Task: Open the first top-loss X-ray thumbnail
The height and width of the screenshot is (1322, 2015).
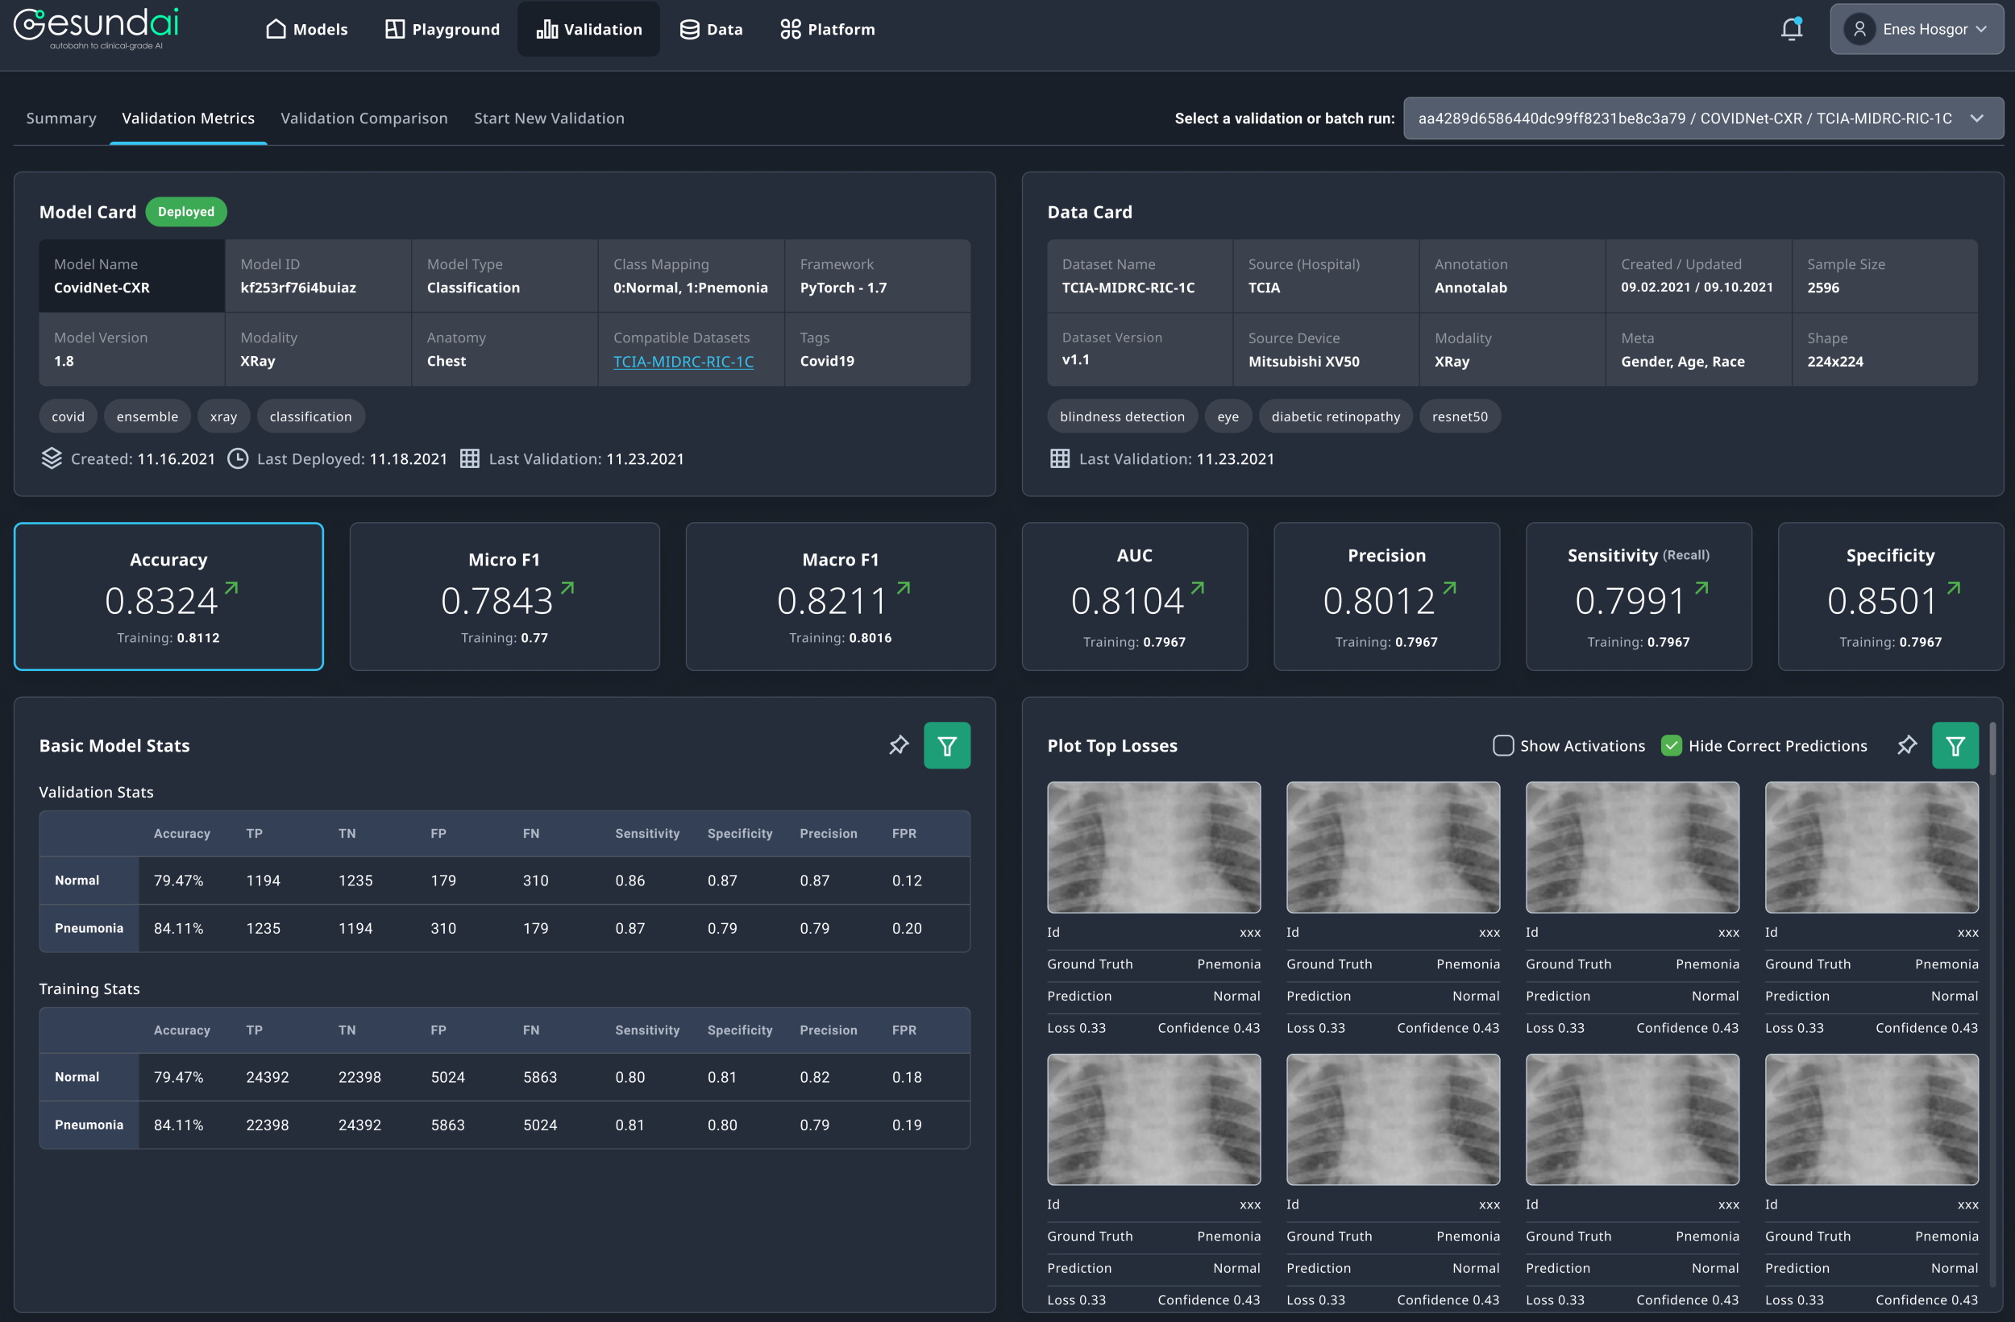Action: click(1153, 847)
